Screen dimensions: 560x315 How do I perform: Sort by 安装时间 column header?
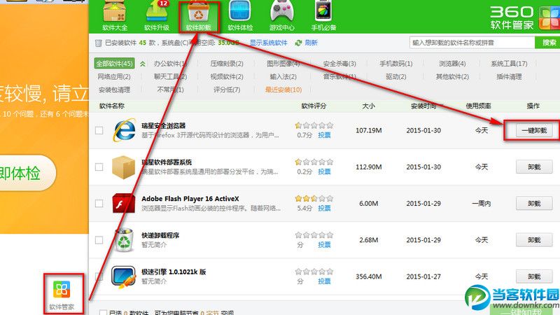tap(423, 106)
